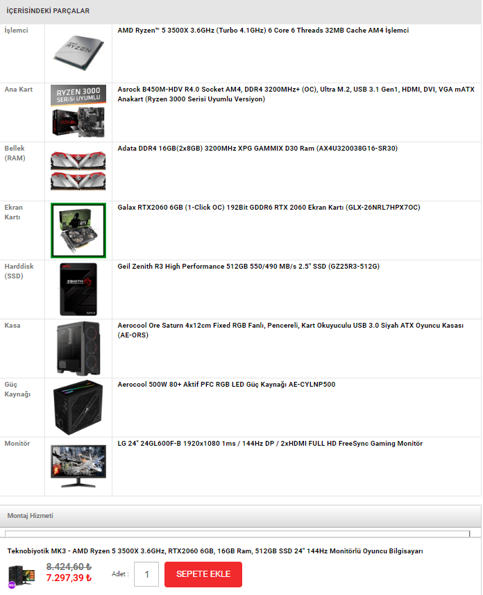Click the İÇERİSİNDEKİ PARÇALAR heading

coord(48,11)
